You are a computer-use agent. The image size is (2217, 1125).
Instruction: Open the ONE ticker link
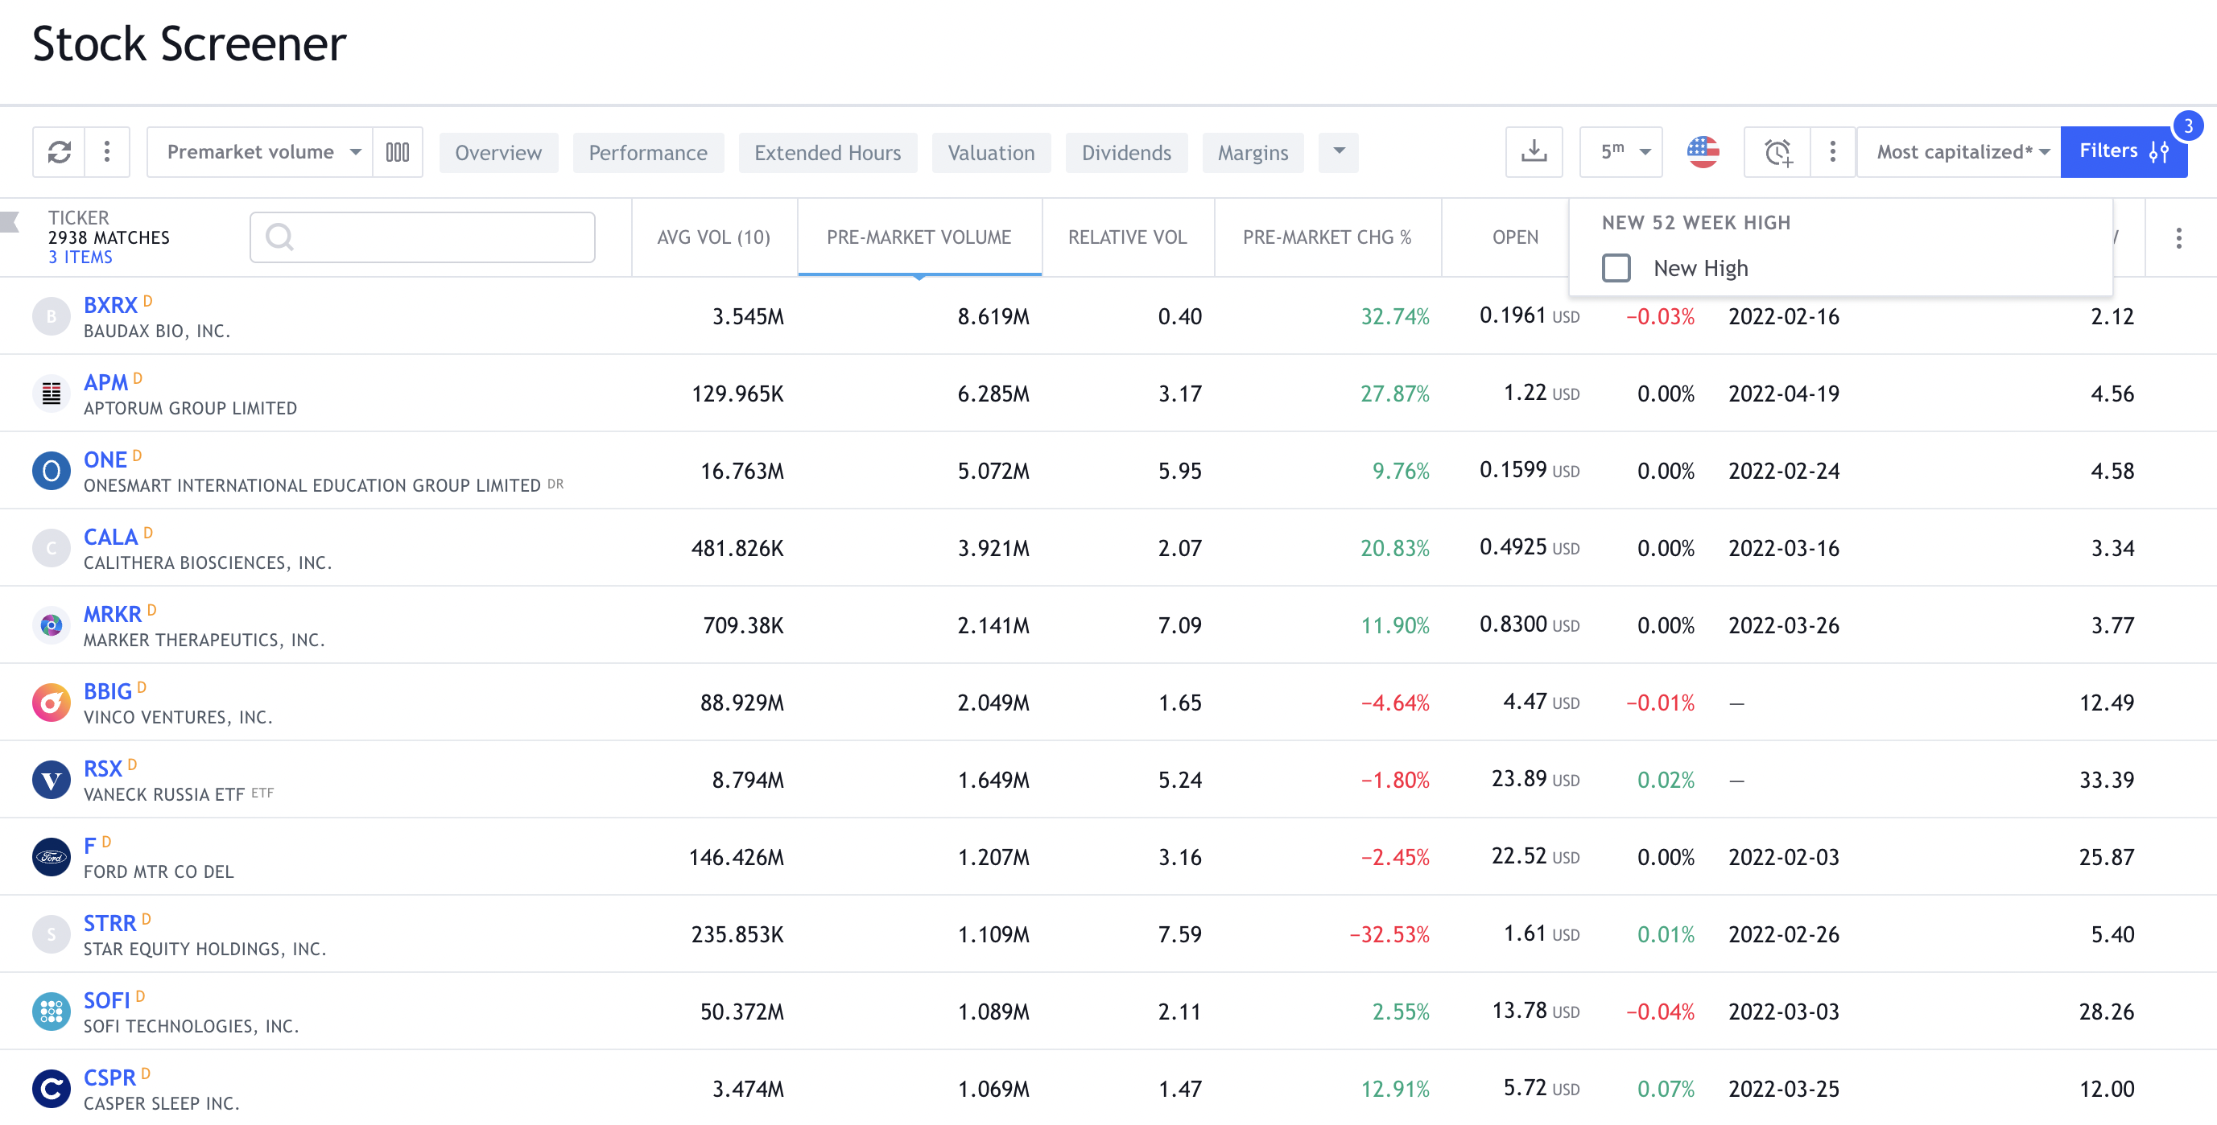point(105,460)
